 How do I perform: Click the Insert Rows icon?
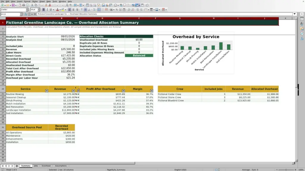tap(75, 5)
